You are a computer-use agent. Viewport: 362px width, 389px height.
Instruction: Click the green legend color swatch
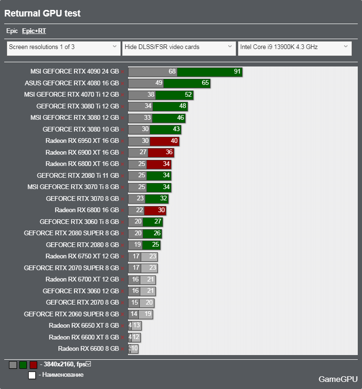(23, 365)
